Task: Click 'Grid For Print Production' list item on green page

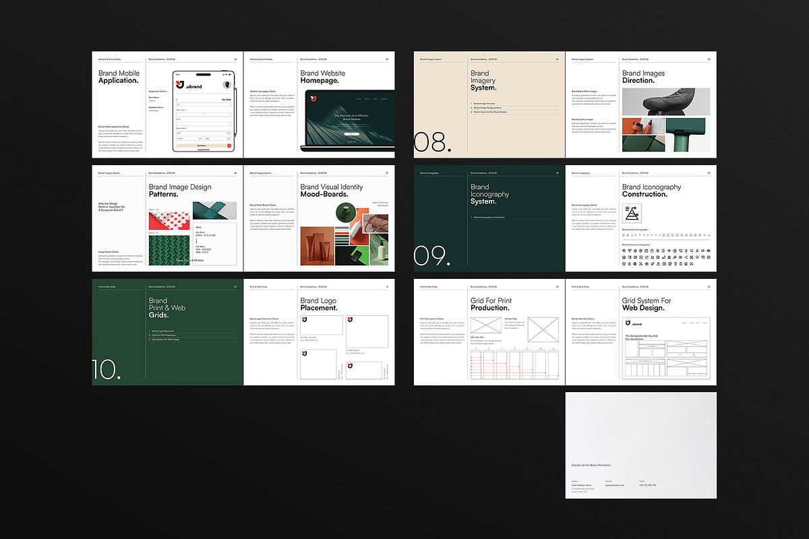Action: click(x=164, y=335)
